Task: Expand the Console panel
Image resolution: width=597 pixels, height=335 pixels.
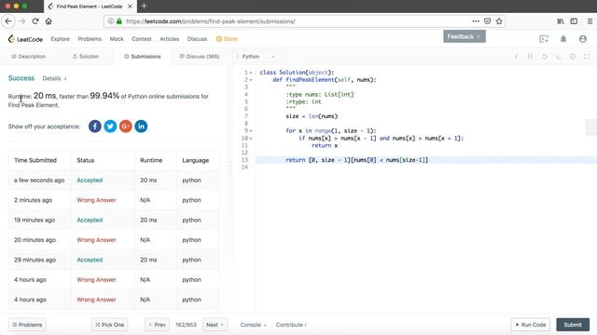Action: click(x=253, y=325)
